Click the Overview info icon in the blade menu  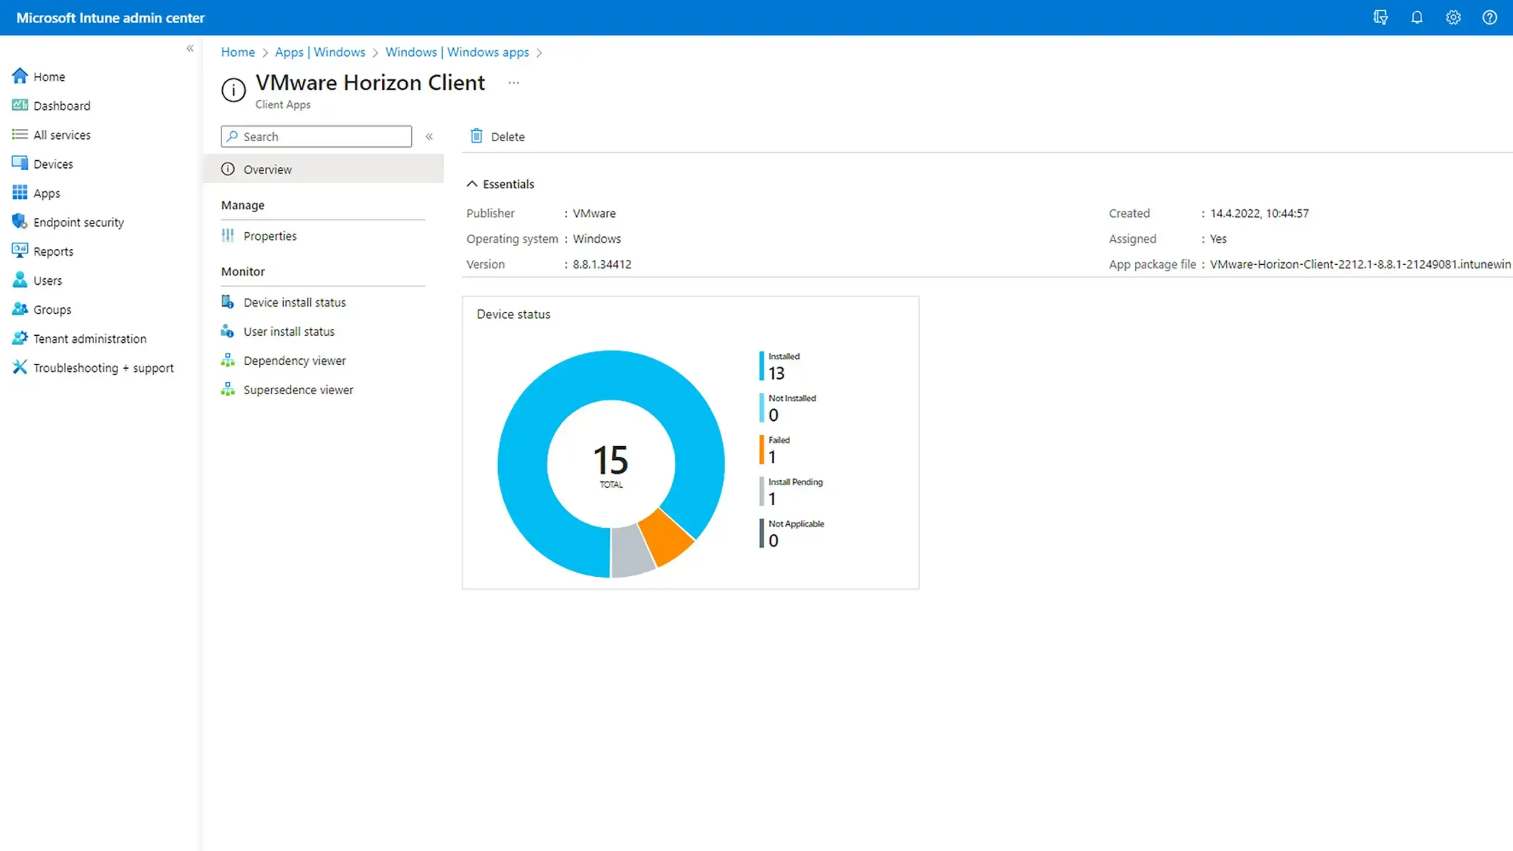[x=228, y=169]
